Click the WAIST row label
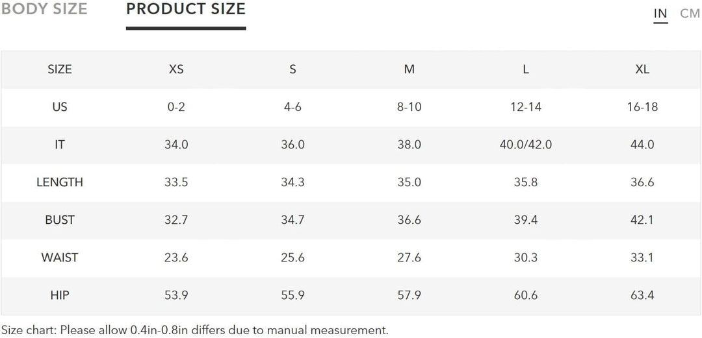 coord(60,258)
